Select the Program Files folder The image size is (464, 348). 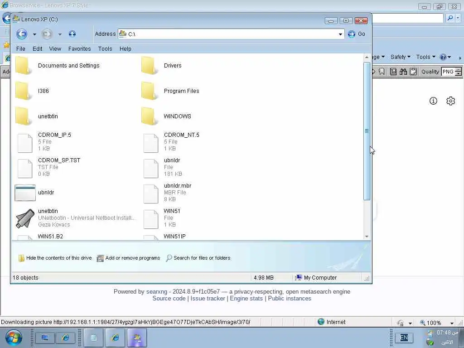tap(170, 91)
